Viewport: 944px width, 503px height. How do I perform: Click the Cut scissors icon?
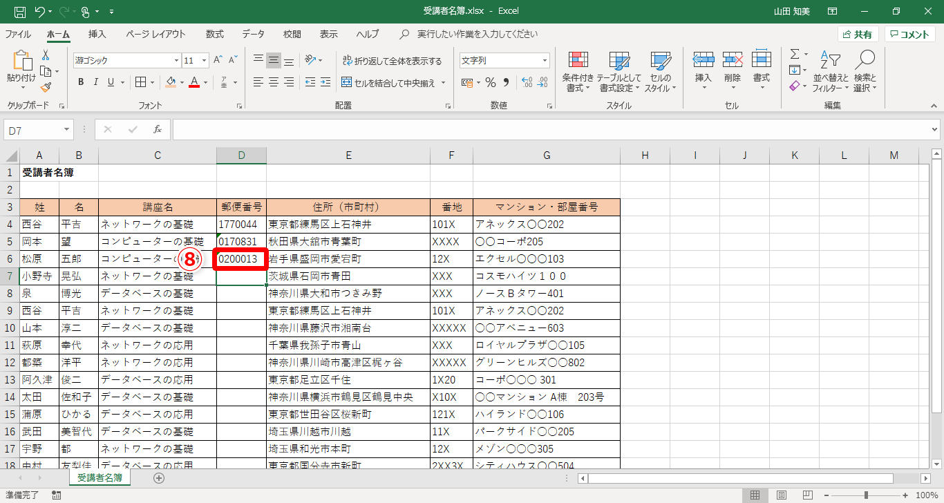46,55
